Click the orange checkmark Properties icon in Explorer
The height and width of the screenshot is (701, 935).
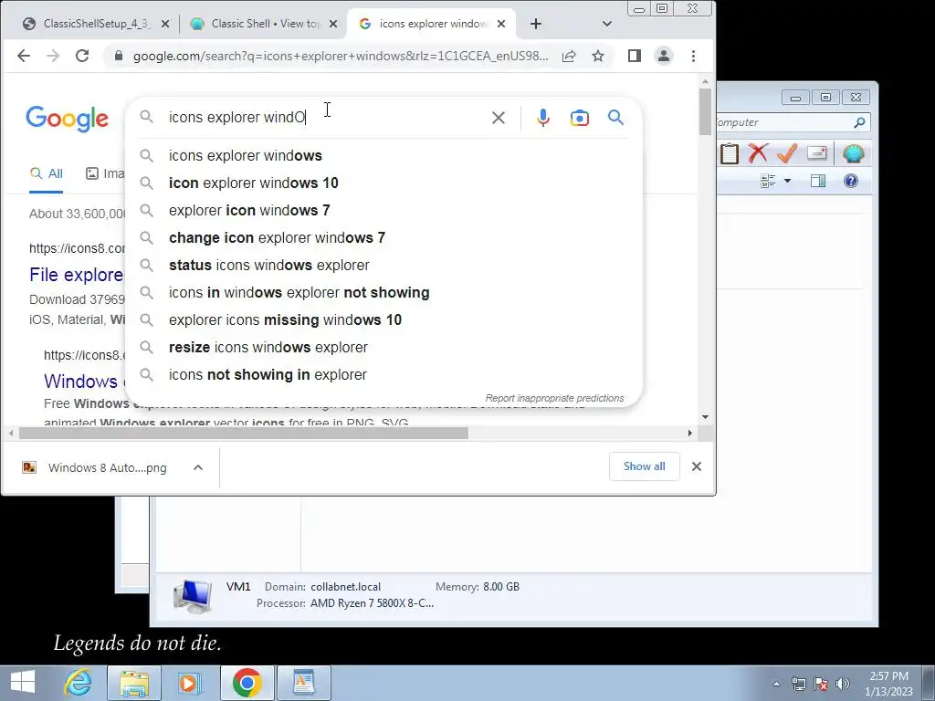787,153
